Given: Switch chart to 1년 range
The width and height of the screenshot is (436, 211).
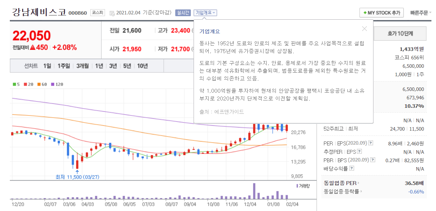Looking at the screenshot, I should point(99,66).
